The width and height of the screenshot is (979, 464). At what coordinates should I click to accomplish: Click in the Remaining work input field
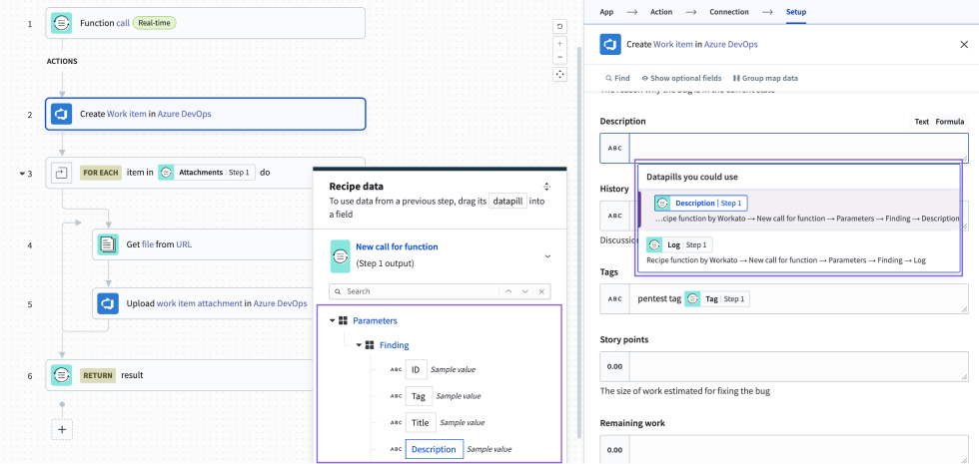point(798,450)
